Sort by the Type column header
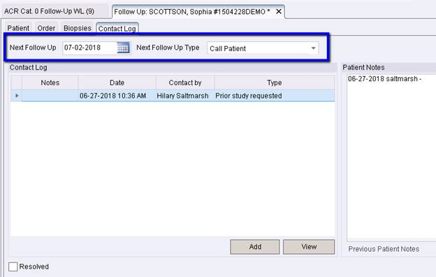 click(x=275, y=83)
